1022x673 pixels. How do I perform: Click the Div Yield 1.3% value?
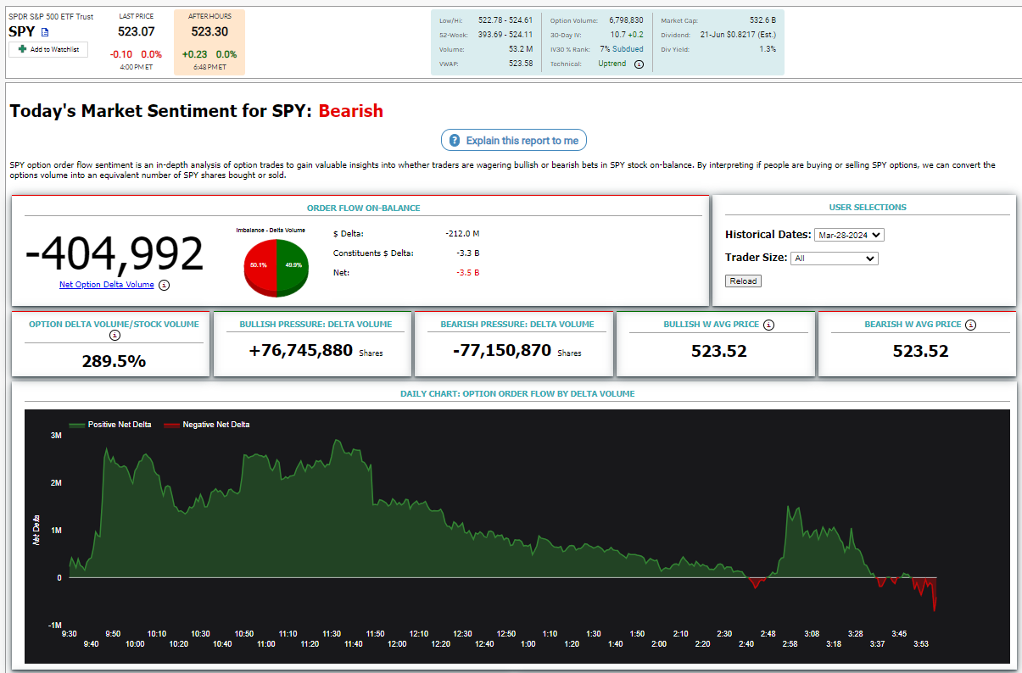click(768, 49)
